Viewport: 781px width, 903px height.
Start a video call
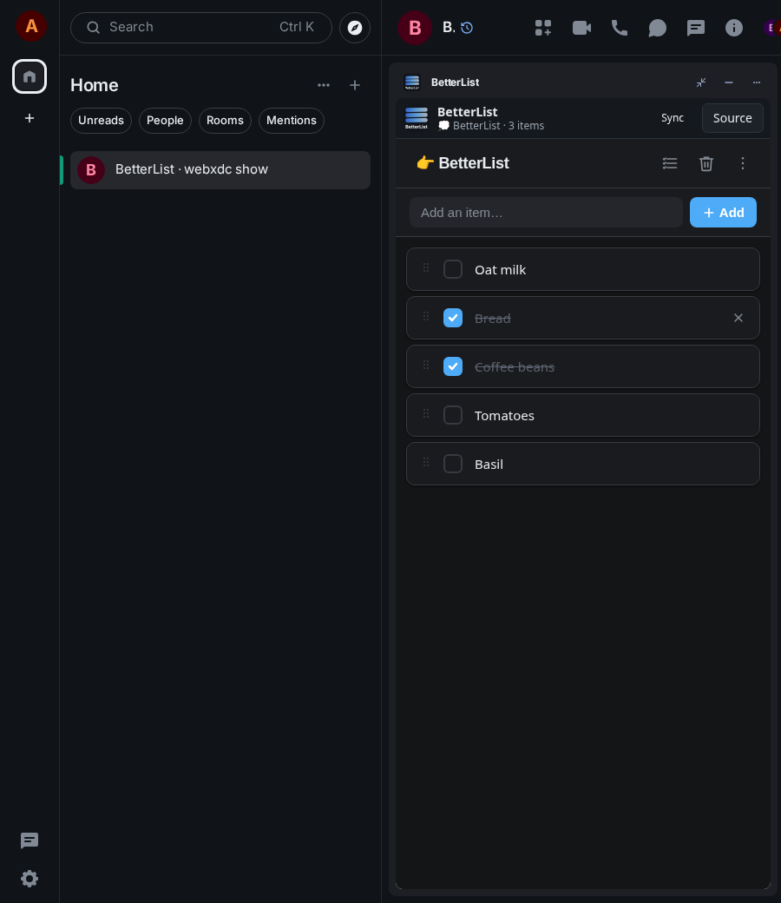(581, 28)
